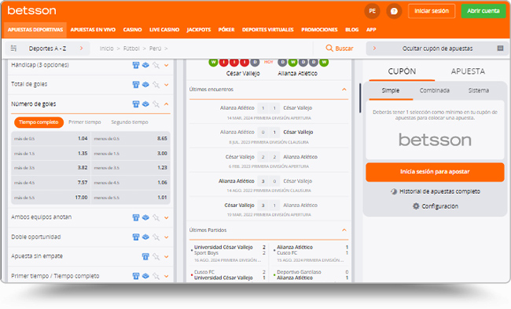511x309 pixels.
Task: Open the Apuestas en vivo menu
Action: (93, 30)
